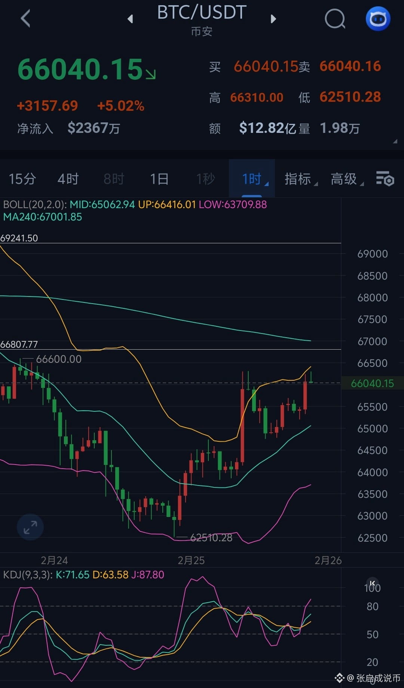
Task: Tap the +3157.69 price change
Action: pyautogui.click(x=48, y=106)
